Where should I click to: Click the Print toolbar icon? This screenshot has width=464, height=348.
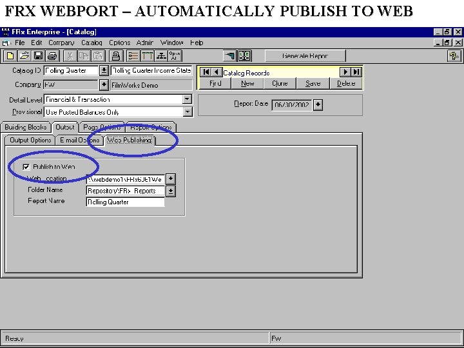[53, 56]
